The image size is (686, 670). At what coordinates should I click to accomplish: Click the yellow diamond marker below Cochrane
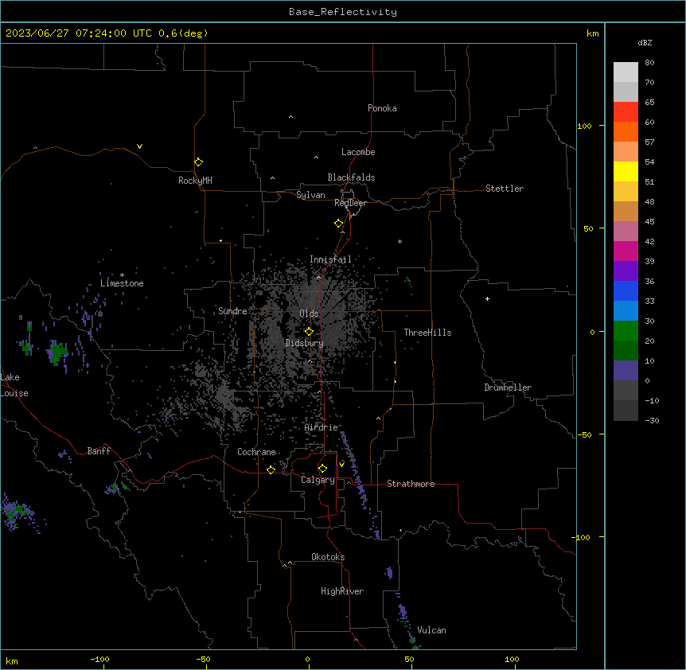(x=271, y=469)
